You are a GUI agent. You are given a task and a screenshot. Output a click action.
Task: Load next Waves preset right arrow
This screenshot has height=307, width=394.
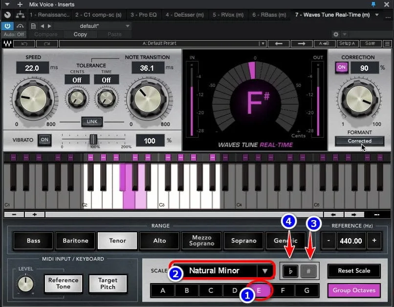pyautogui.click(x=302, y=43)
